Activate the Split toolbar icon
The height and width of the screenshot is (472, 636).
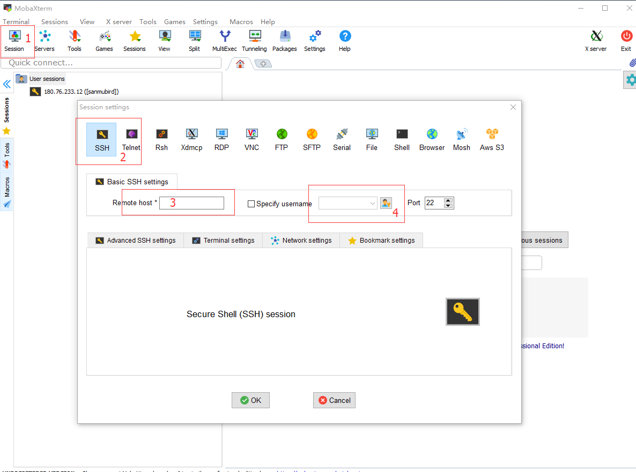[194, 41]
